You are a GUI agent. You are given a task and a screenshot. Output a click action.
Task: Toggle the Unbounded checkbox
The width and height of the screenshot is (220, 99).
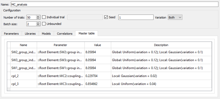[44, 24]
